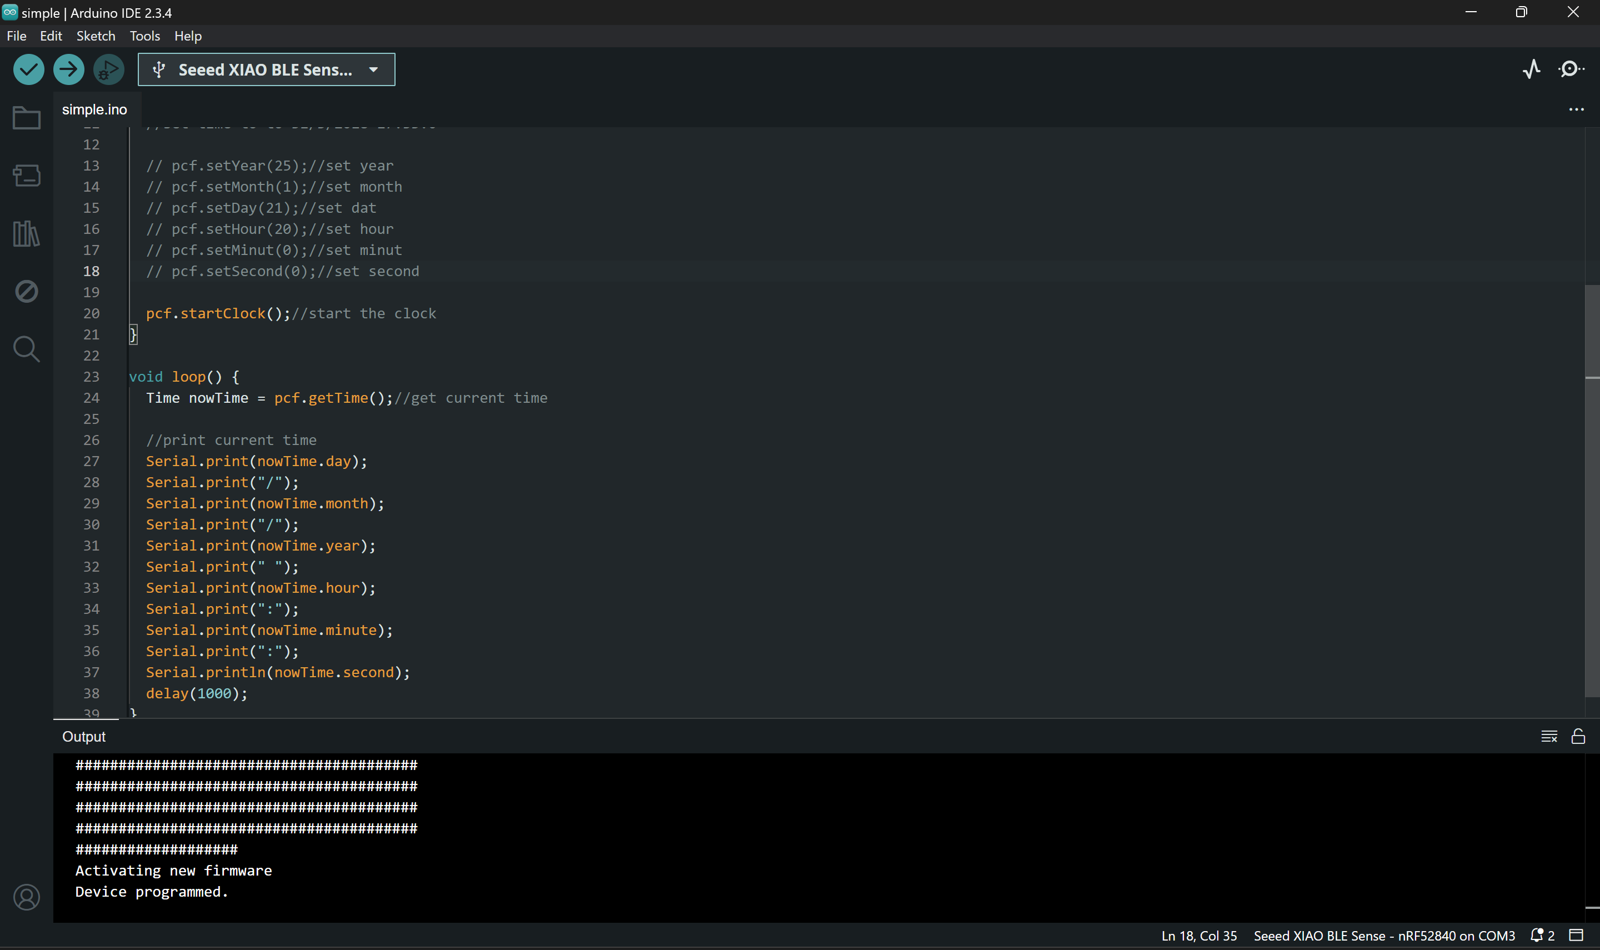Upload the sketch with the arrow button
The height and width of the screenshot is (950, 1600).
coord(68,69)
